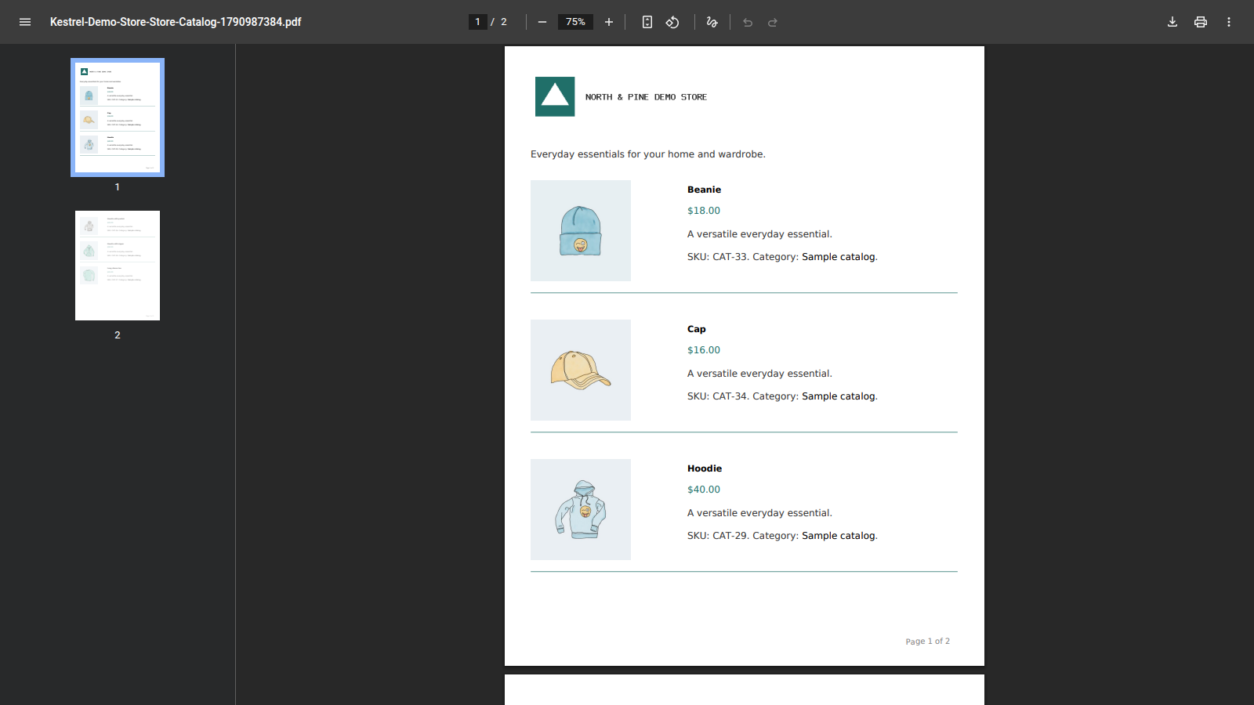Screen dimensions: 1254x705
Task: Click the Cap product image
Action: (x=581, y=370)
